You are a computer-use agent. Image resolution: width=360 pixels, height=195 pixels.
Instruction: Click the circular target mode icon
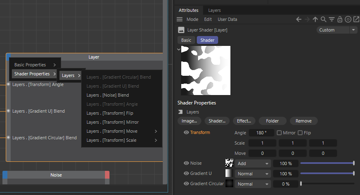pos(348,20)
